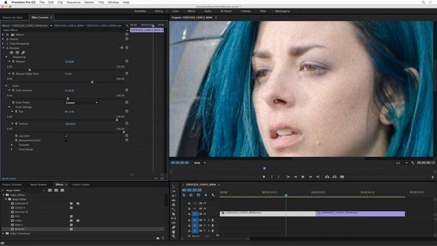This screenshot has width=437, height=246.
Task: Toggle V1 track output eye
Action: click(x=205, y=214)
